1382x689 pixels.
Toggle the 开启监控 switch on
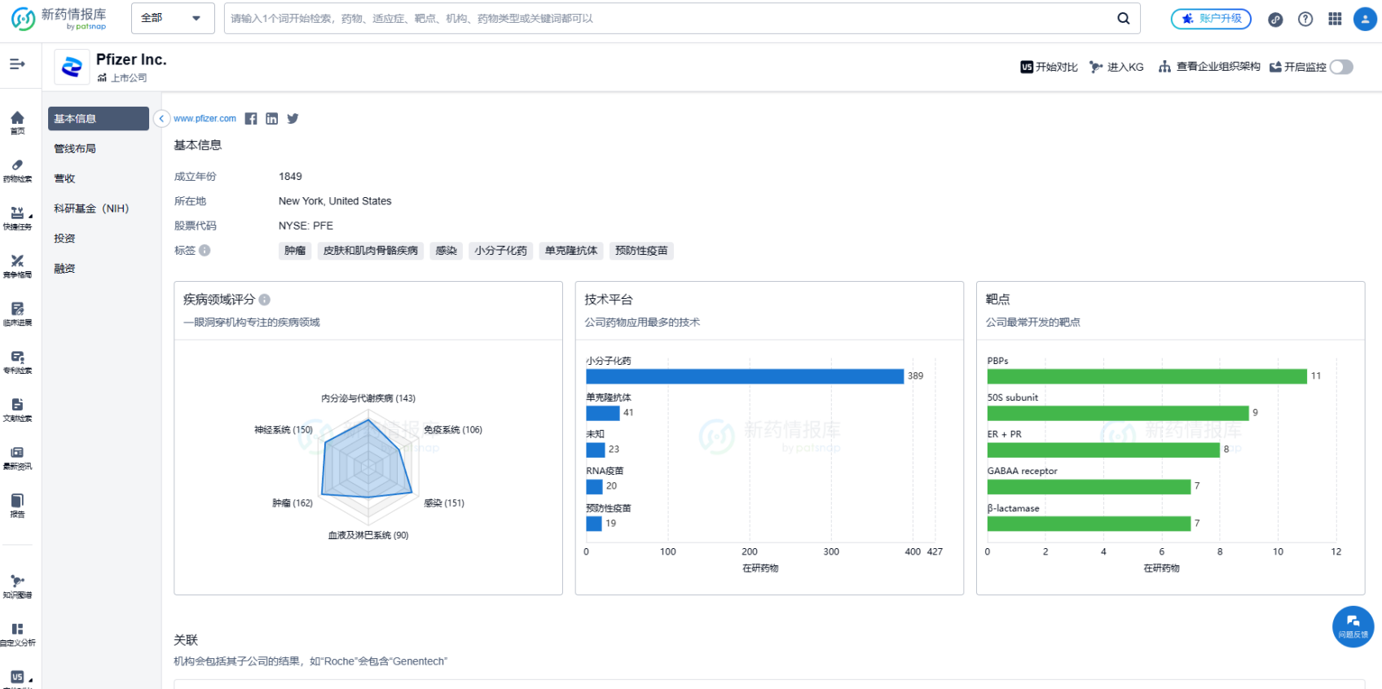(1341, 67)
